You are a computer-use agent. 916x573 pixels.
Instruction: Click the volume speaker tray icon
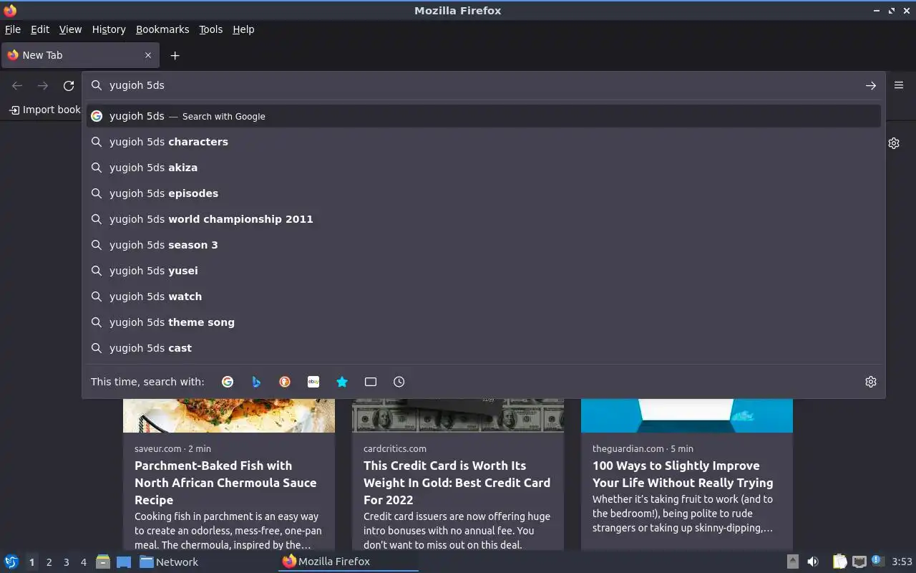[813, 562]
